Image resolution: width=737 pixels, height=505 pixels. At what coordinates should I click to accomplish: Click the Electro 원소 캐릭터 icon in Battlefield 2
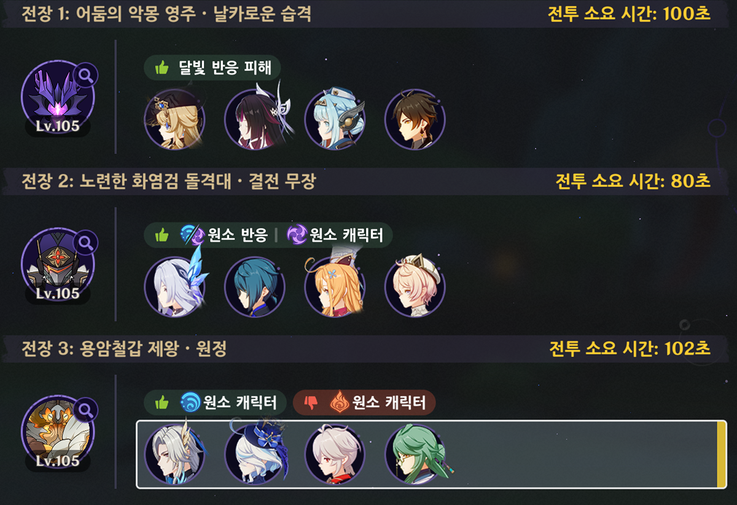point(297,235)
